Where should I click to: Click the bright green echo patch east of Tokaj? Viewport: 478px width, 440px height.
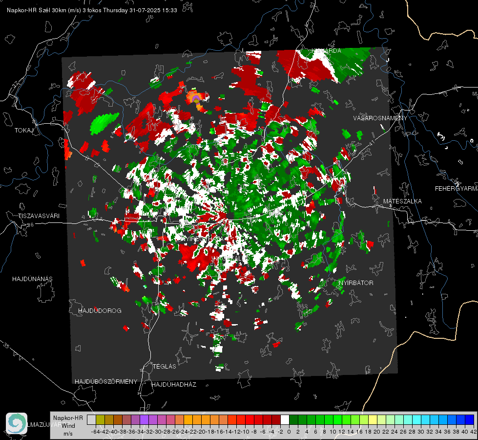tap(104, 123)
